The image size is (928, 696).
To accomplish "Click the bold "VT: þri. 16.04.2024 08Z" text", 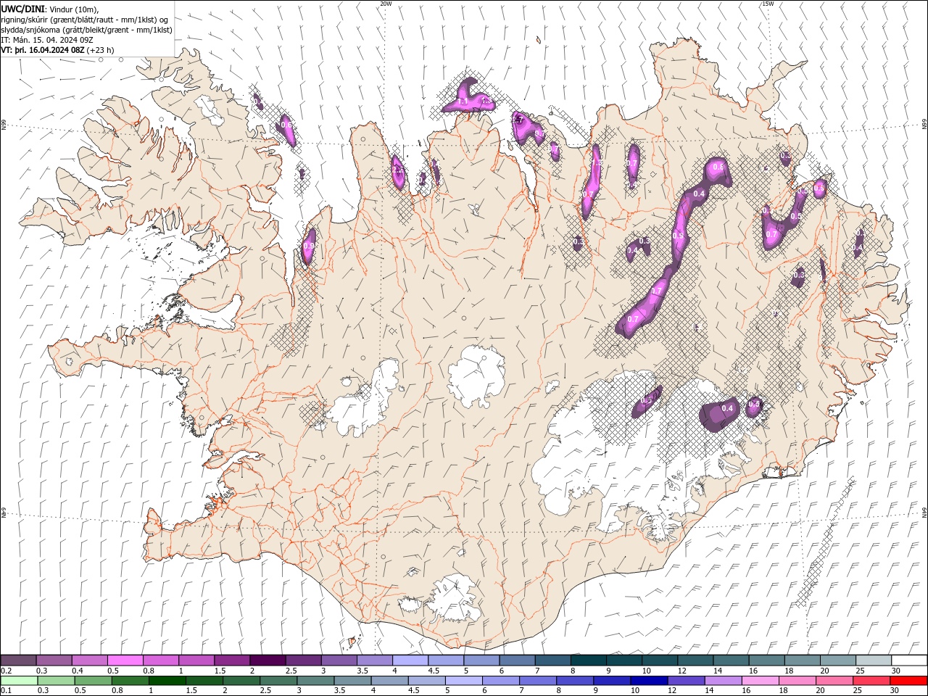I will tap(43, 49).
